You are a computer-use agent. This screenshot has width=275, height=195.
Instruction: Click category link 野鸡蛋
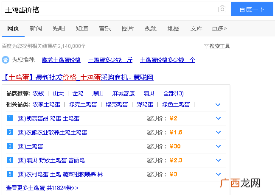click(x=145, y=105)
